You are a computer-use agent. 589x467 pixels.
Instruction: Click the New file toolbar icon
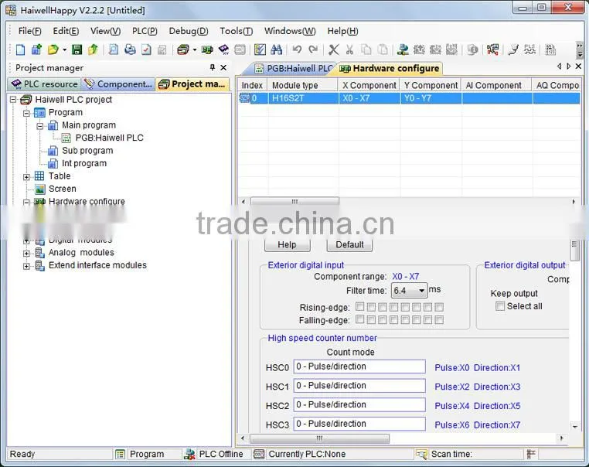(x=21, y=49)
